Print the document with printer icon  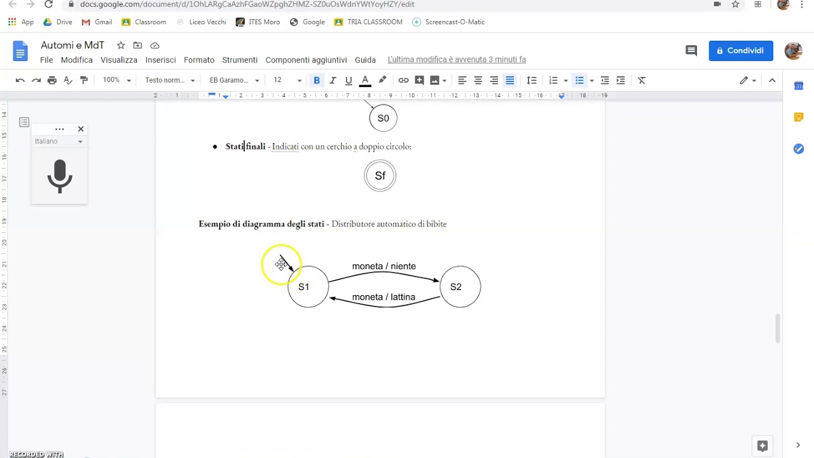click(x=52, y=80)
